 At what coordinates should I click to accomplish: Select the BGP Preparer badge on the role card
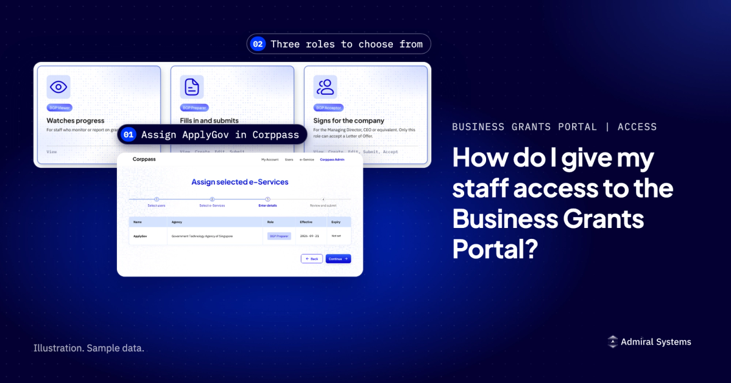coord(194,108)
